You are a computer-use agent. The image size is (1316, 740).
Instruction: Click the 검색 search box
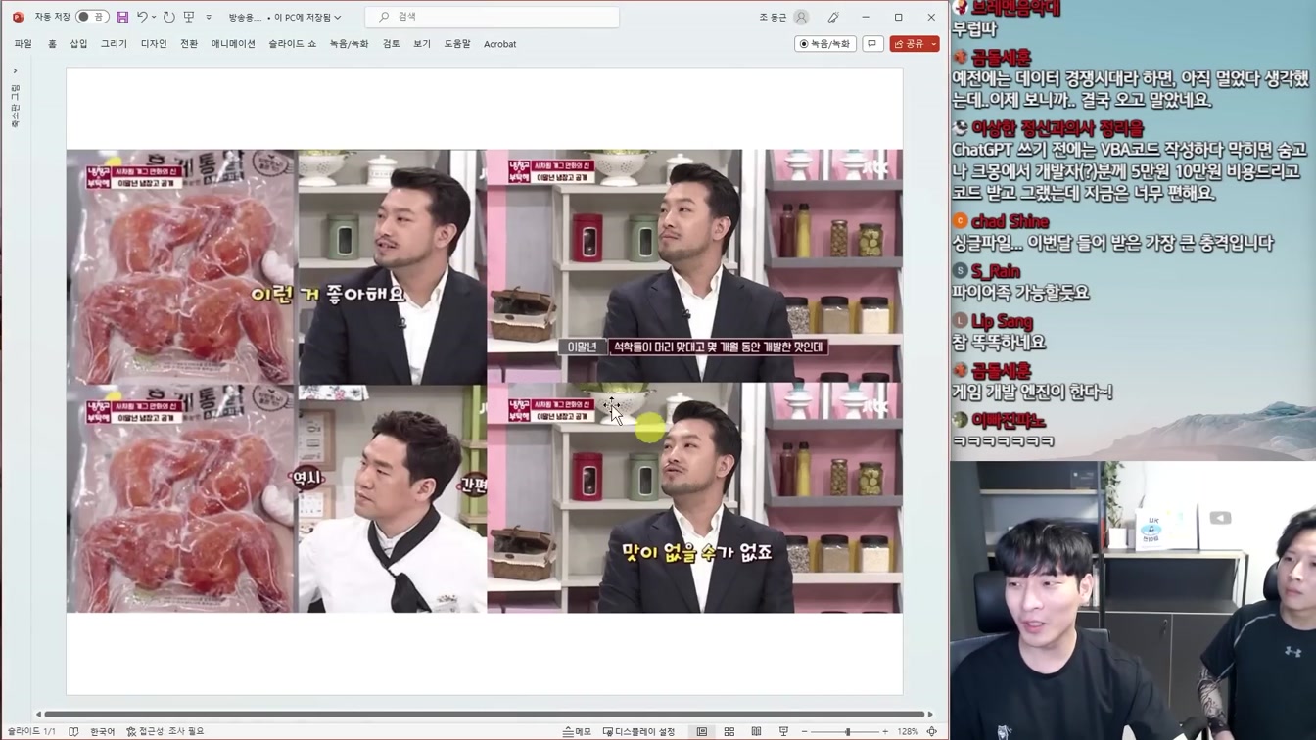tap(493, 17)
